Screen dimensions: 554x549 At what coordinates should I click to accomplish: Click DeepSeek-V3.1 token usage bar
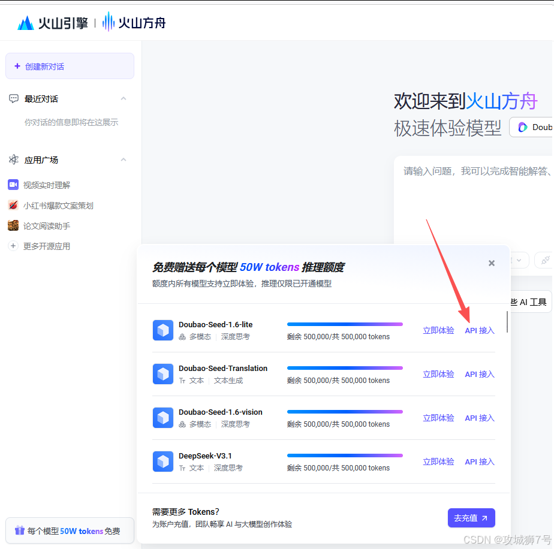[345, 456]
